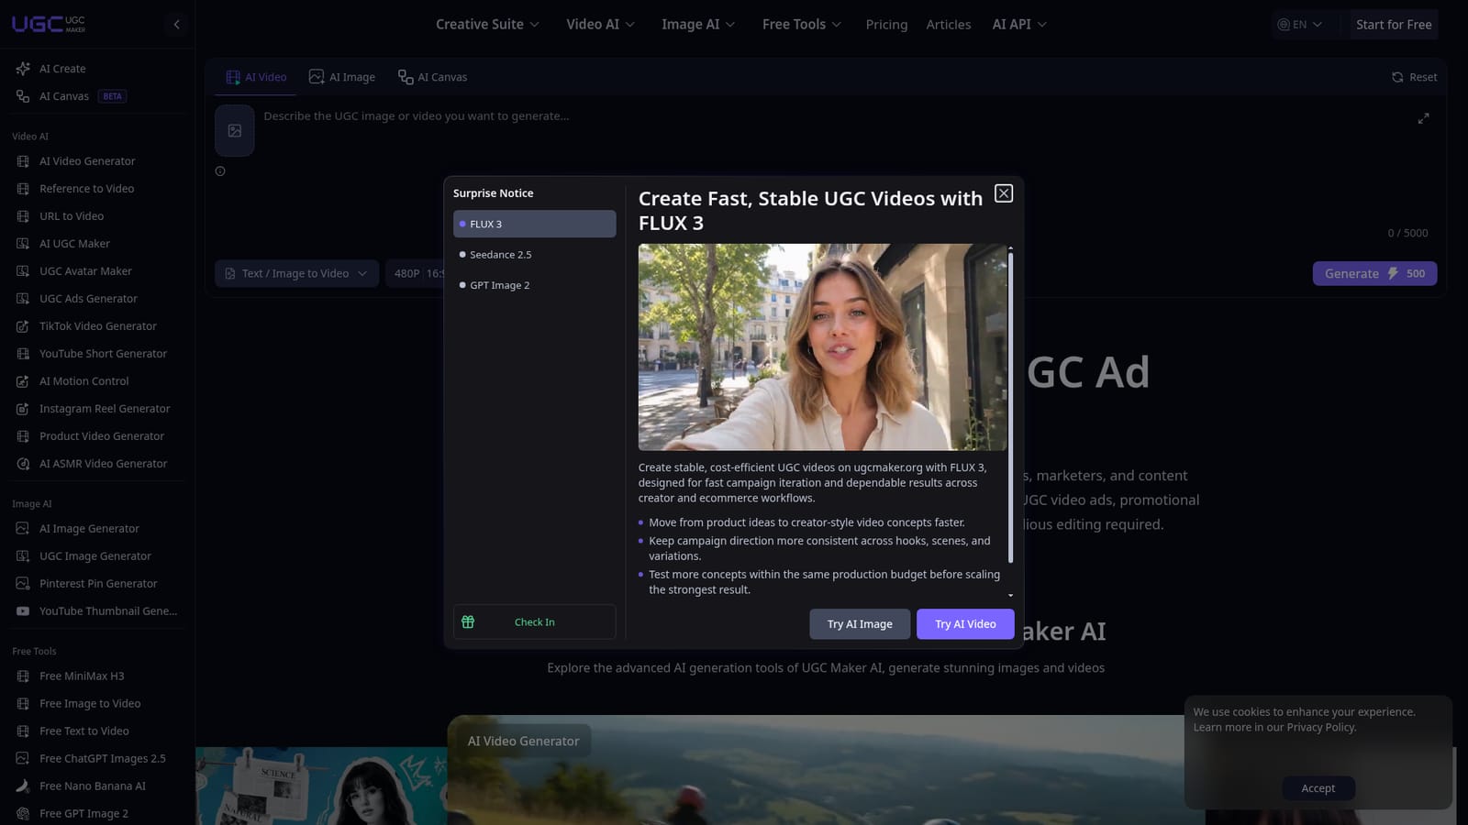Click the AI Video Generator sidebar icon

(x=23, y=161)
